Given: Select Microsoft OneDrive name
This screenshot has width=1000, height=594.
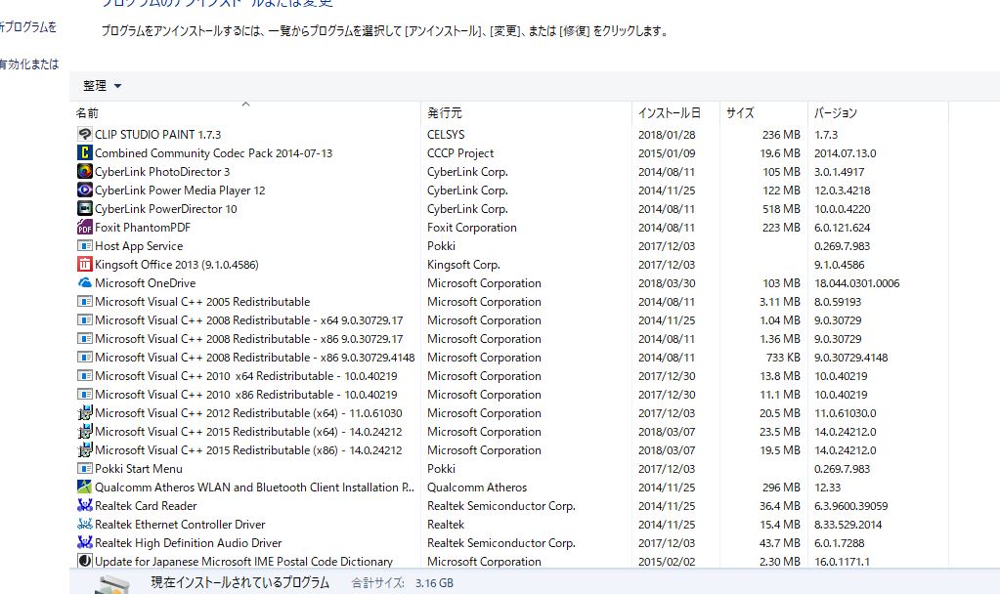Looking at the screenshot, I should point(146,283).
